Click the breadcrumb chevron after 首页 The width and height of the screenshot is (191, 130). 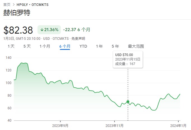click(14, 5)
